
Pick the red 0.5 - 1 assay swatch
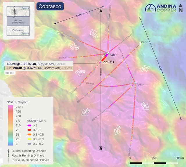click(29, 130)
